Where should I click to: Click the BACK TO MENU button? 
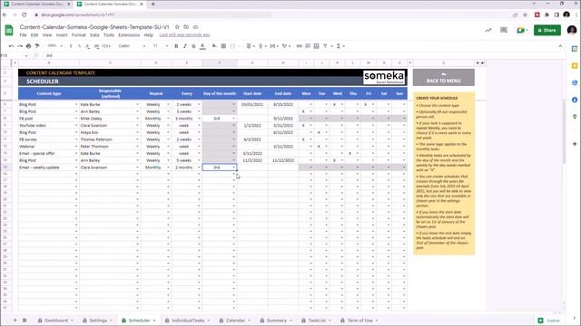coord(444,78)
